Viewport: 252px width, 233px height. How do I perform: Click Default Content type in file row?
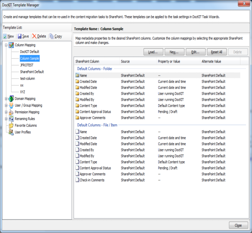pyautogui.click(x=171, y=162)
